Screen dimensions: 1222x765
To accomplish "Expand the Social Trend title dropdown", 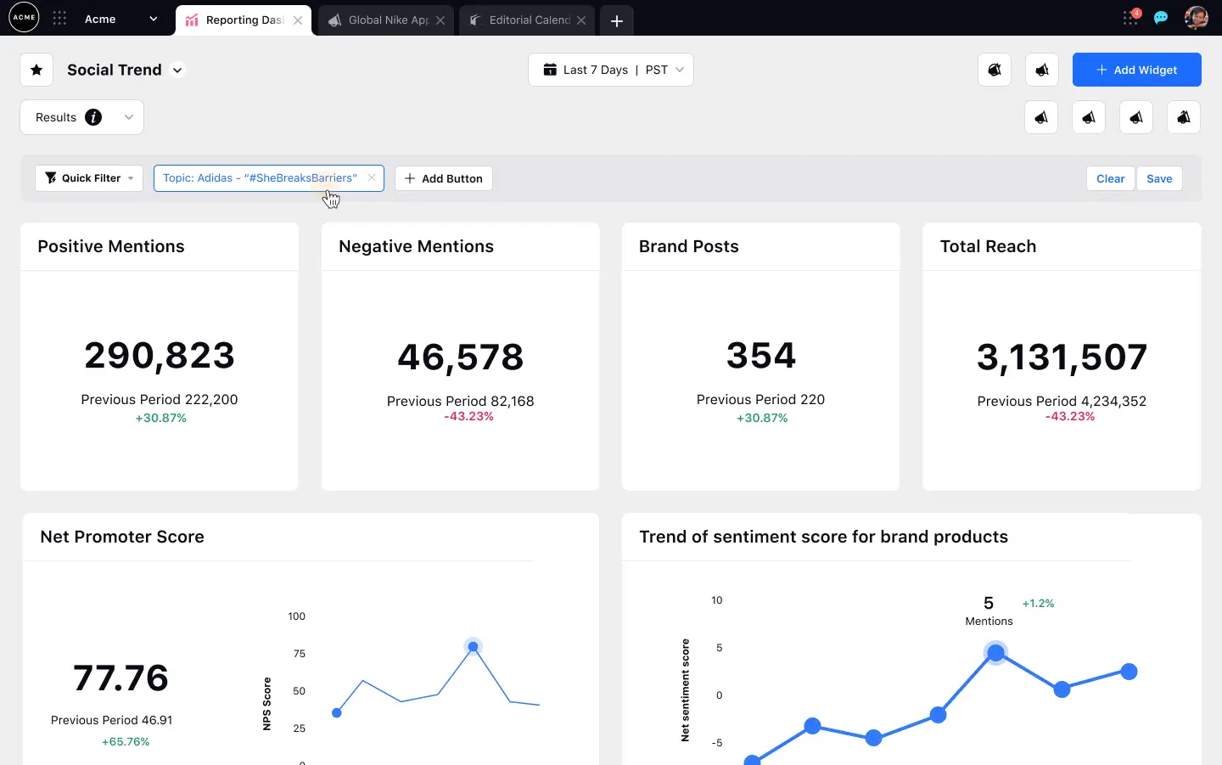I will [x=177, y=70].
